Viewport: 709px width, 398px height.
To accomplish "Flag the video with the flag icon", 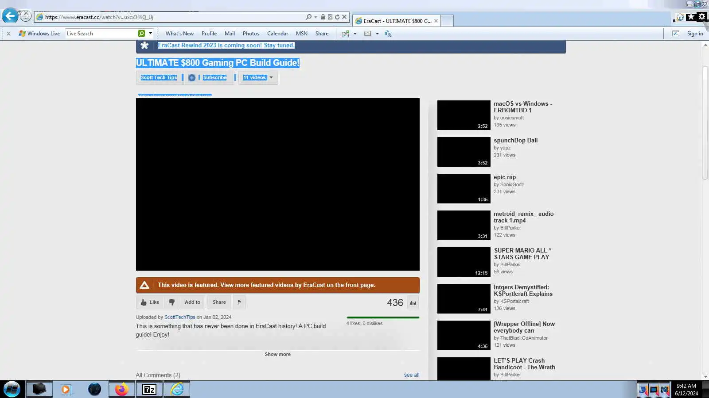I will (x=239, y=302).
